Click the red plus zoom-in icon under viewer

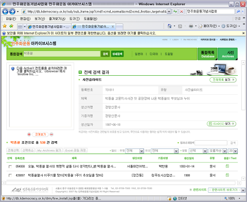(x=29, y=134)
